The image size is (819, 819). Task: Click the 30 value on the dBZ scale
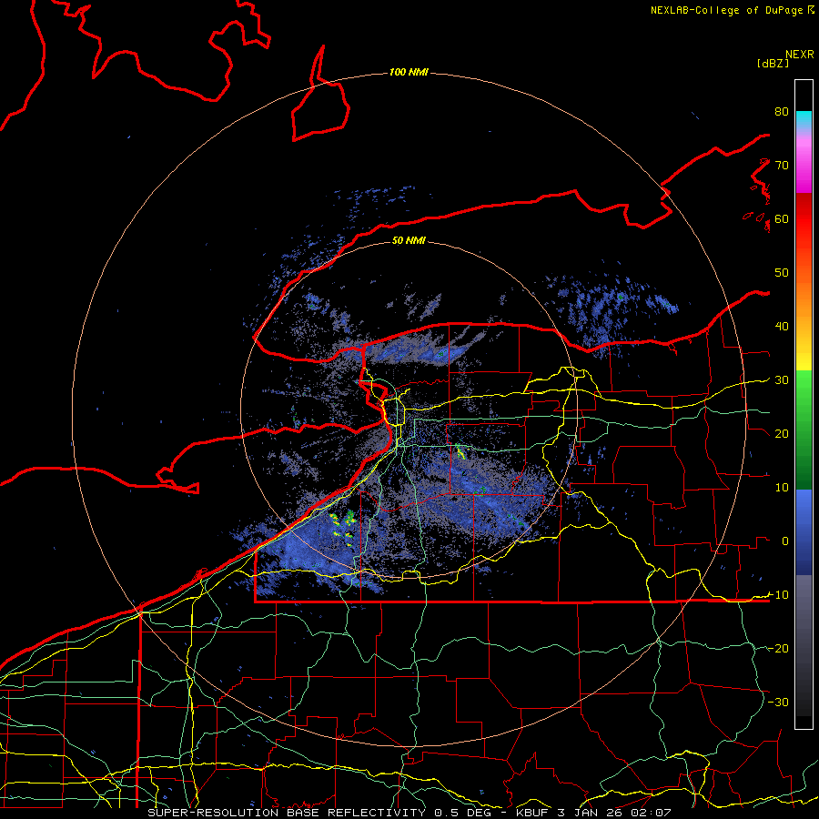point(782,380)
